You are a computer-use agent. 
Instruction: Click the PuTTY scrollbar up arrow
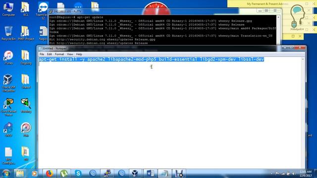(278, 18)
